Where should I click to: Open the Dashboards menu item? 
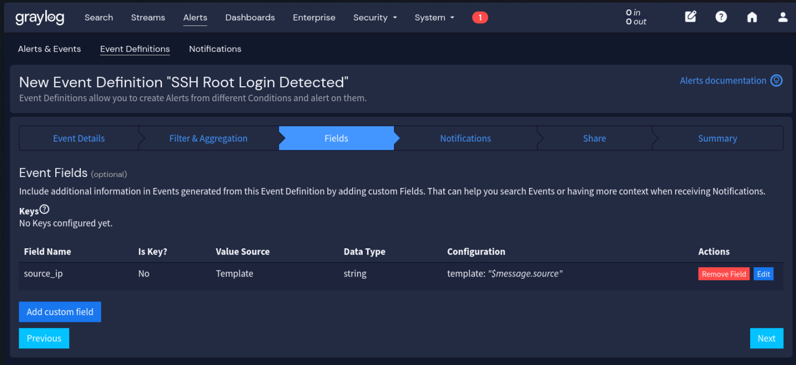click(250, 18)
